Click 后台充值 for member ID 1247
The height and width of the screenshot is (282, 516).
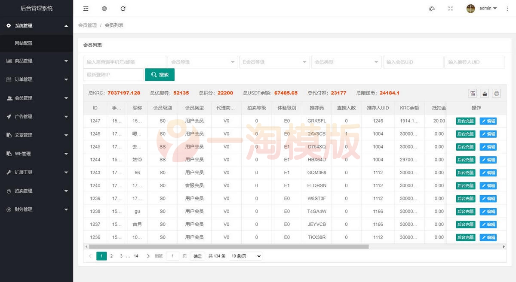pos(466,121)
